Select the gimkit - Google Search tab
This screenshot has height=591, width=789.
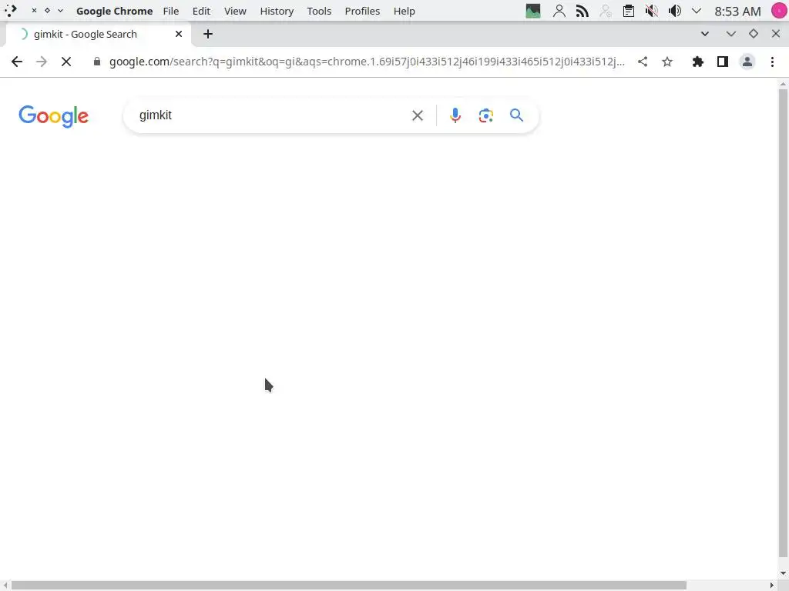tap(99, 34)
